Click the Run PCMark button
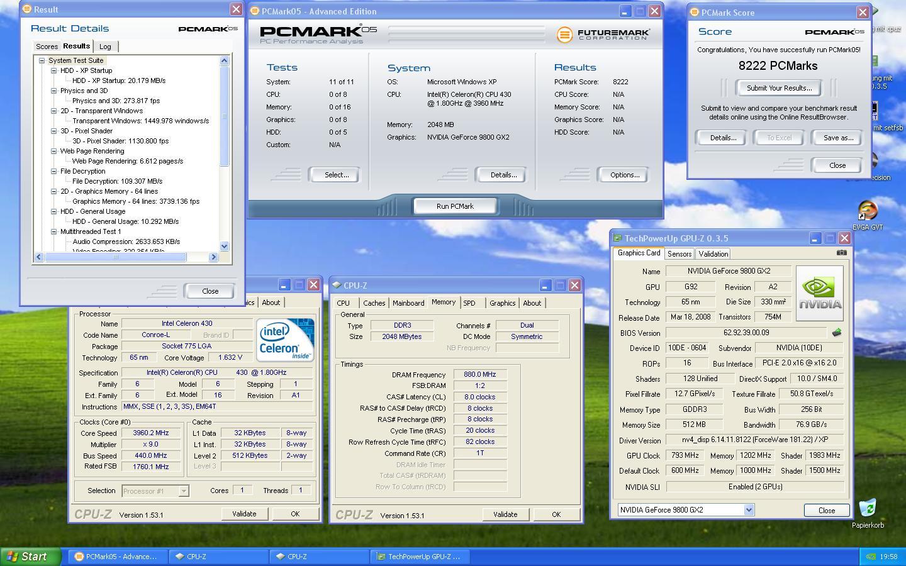Viewport: 906px width, 566px height. [x=455, y=206]
